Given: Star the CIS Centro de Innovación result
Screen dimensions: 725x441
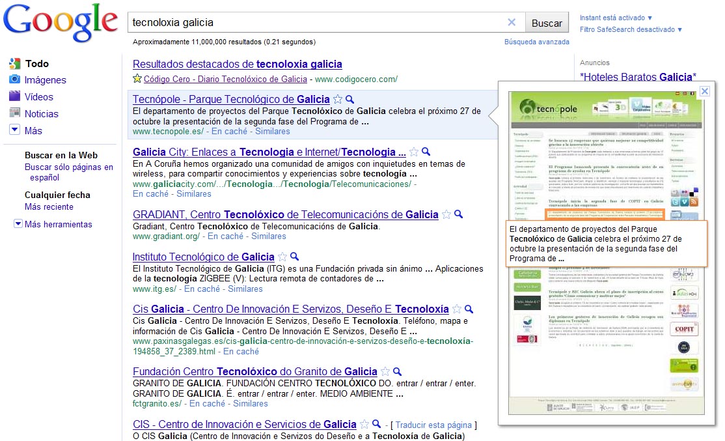Looking at the screenshot, I should click(364, 424).
